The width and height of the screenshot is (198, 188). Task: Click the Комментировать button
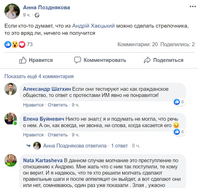click(100, 60)
